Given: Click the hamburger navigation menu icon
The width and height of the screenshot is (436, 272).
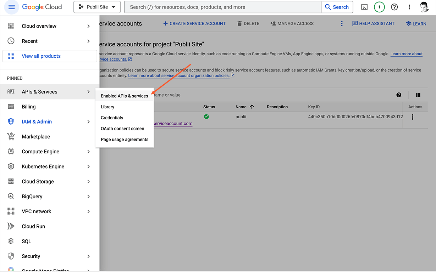Looking at the screenshot, I should click(x=11, y=7).
